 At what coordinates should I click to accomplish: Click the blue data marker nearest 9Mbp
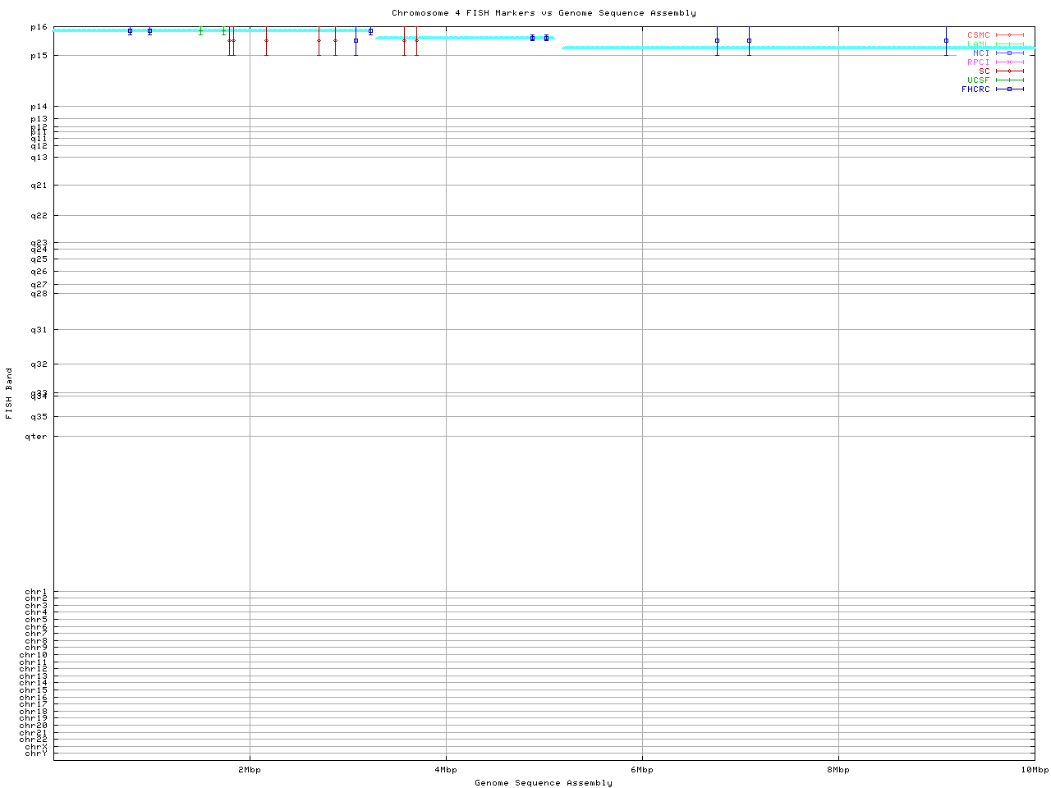coord(946,40)
